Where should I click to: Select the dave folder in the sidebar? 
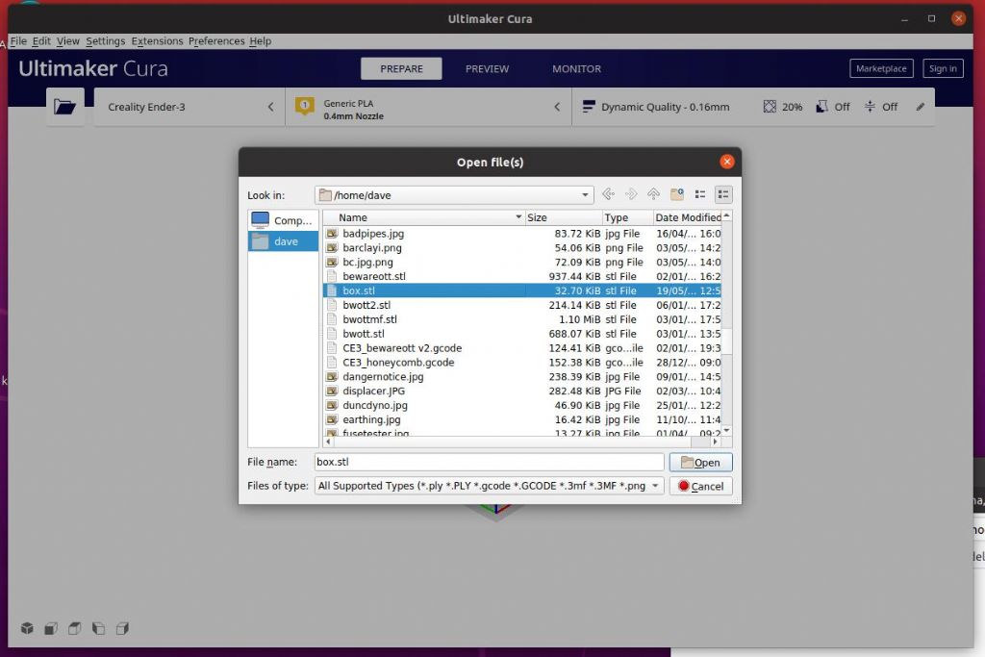(283, 241)
